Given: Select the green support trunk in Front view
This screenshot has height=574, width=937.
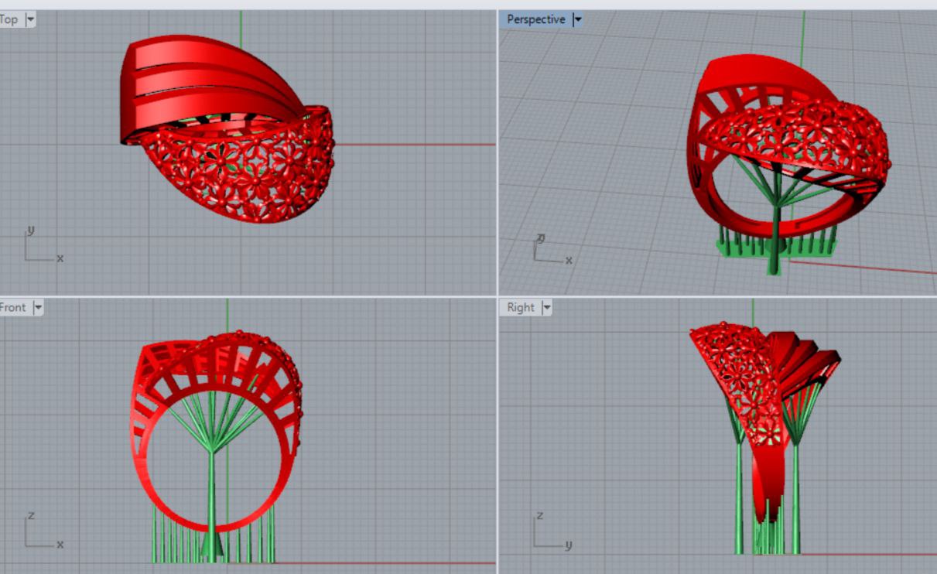Looking at the screenshot, I should coord(211,495).
